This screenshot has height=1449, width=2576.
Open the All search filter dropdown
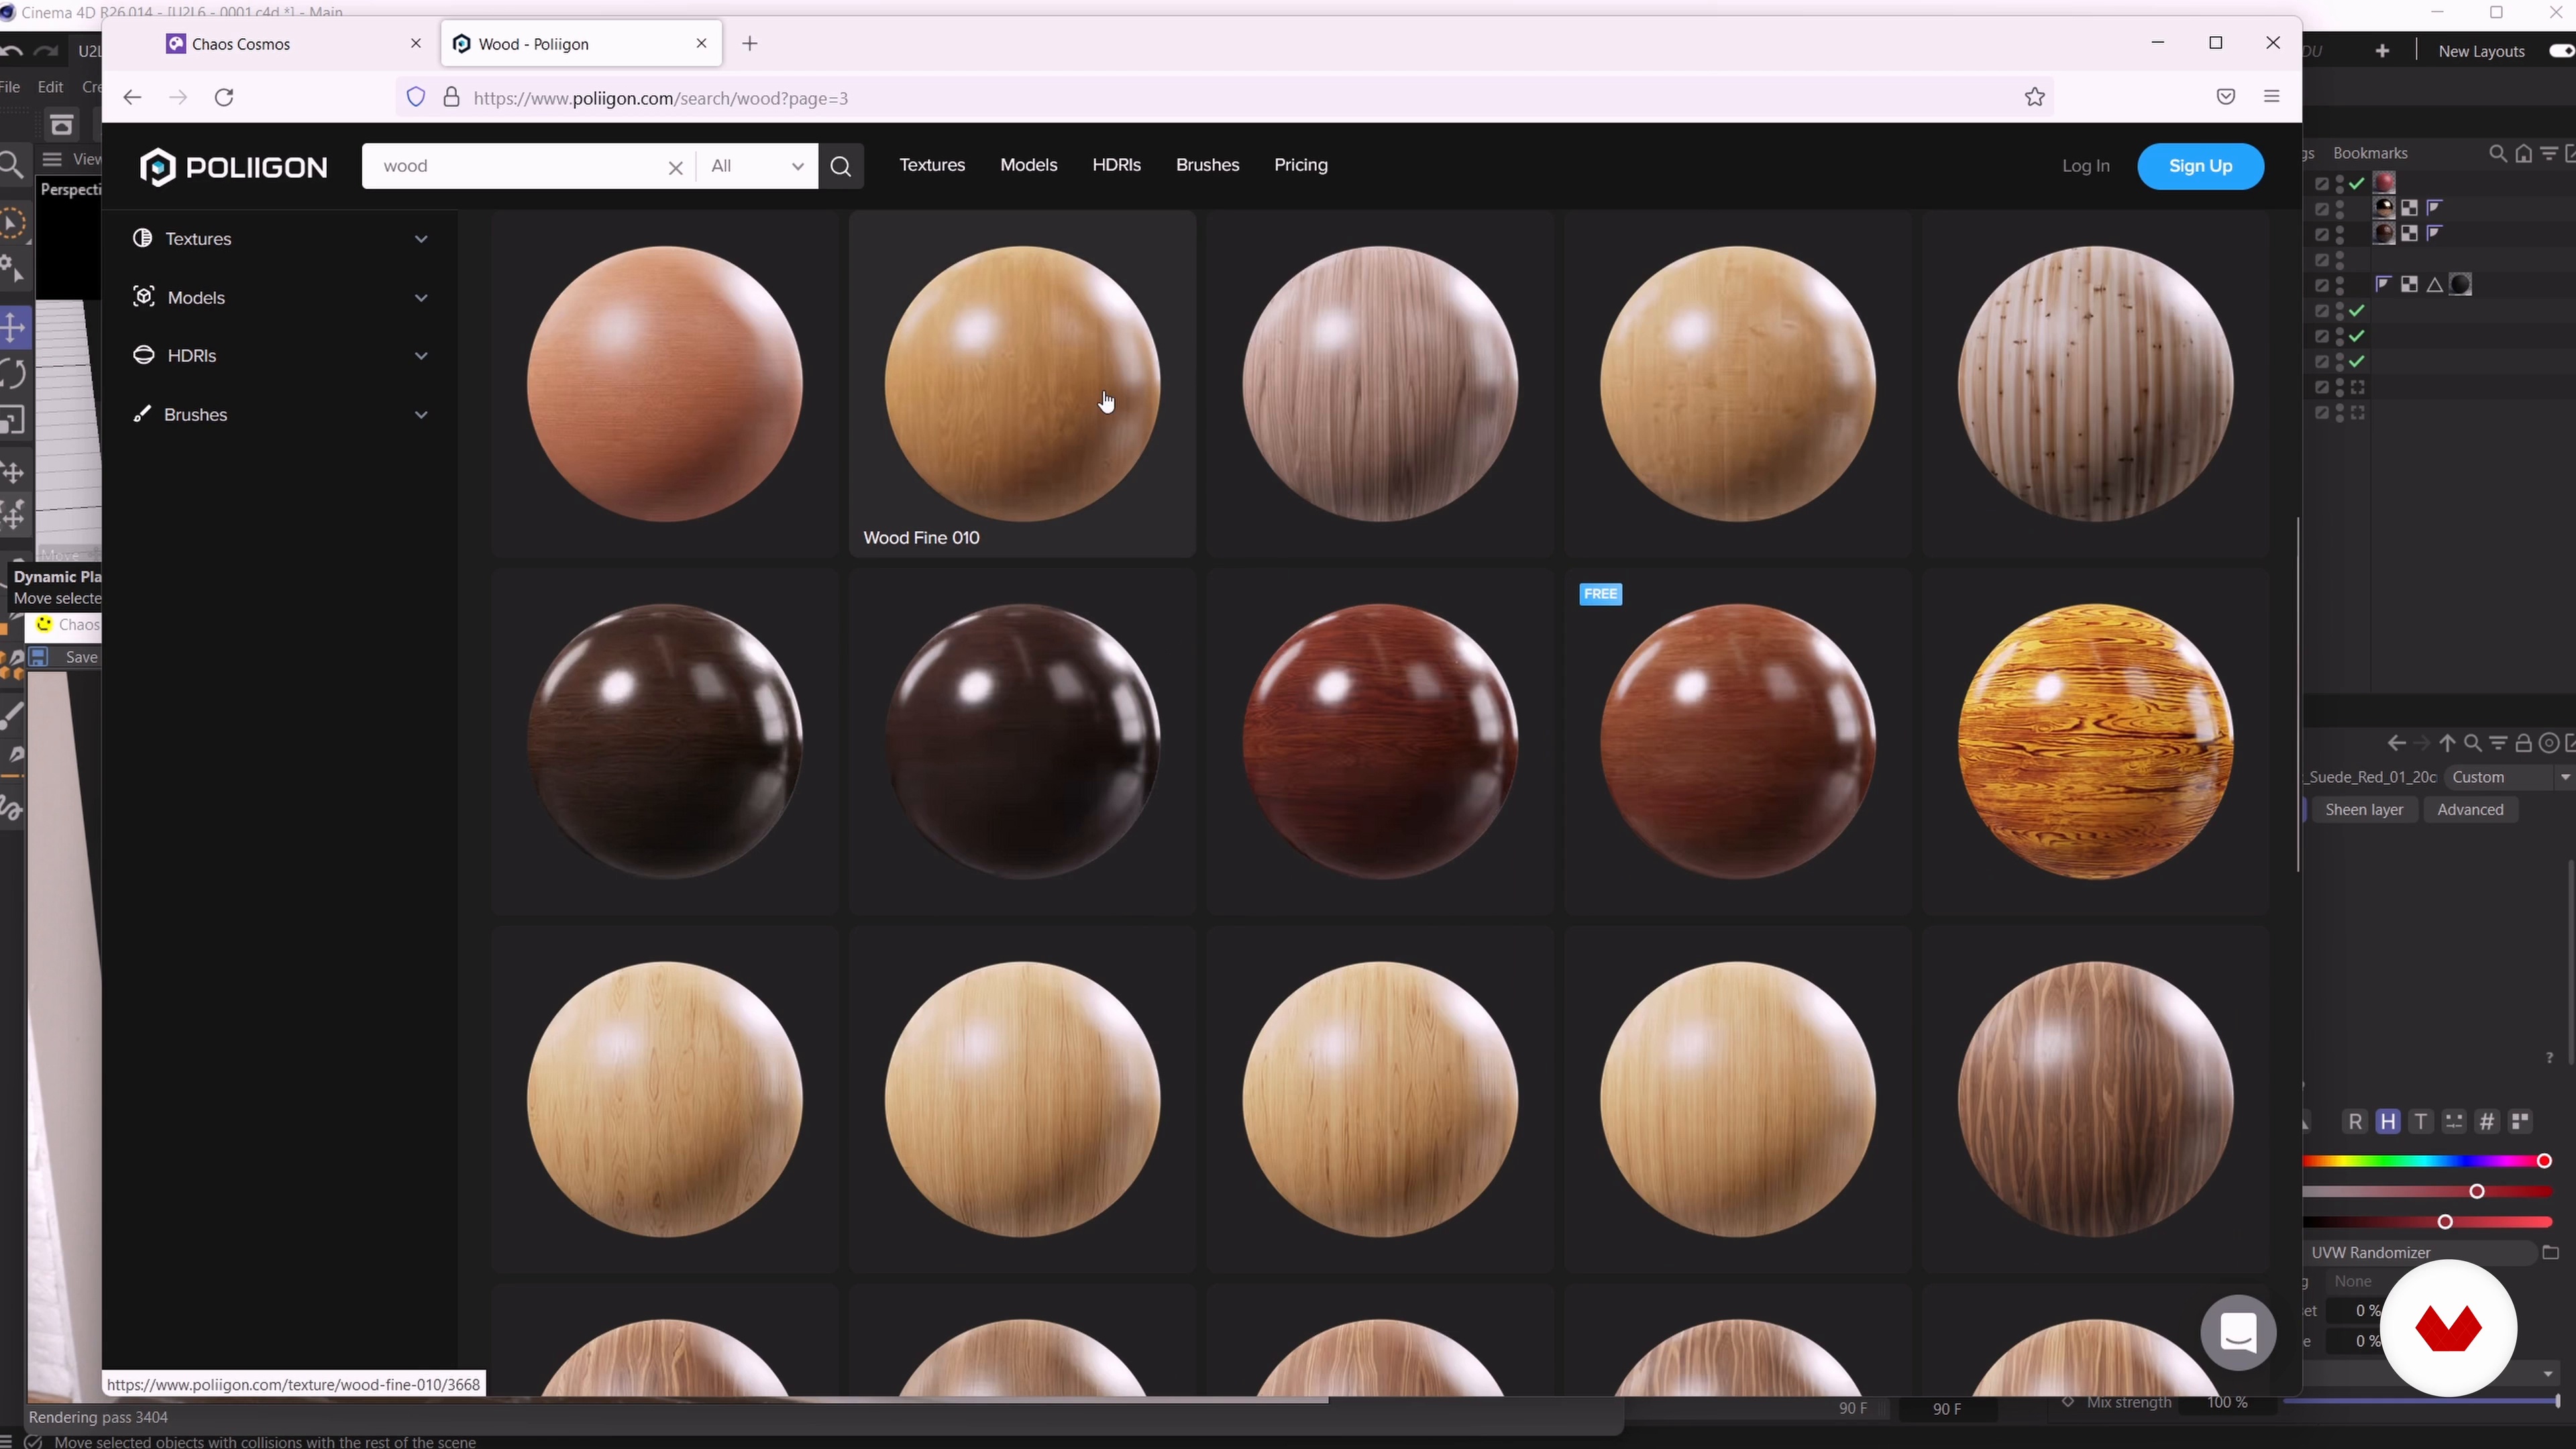click(757, 166)
